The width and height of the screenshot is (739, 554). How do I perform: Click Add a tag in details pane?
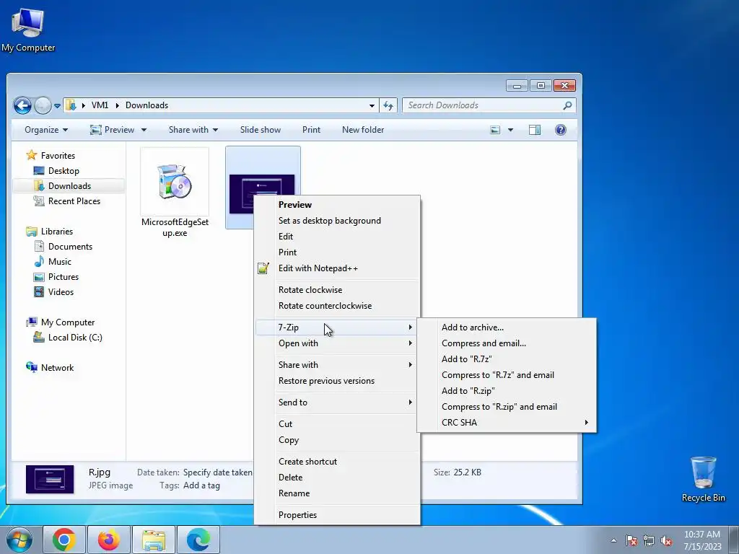pos(201,485)
